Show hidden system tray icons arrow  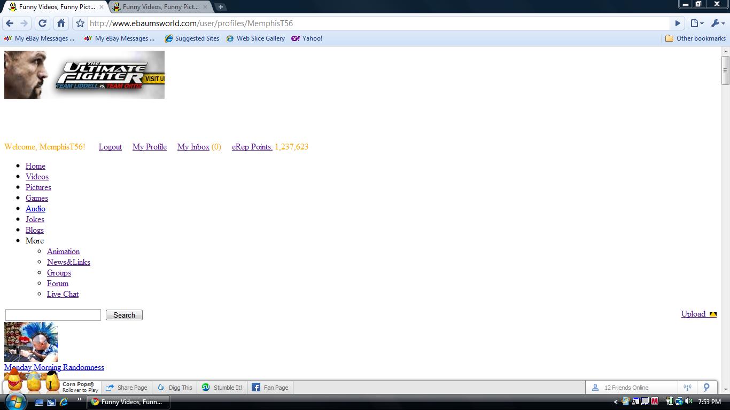616,402
